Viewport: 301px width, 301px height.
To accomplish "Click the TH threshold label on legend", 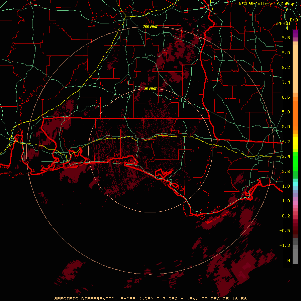I will (287, 261).
